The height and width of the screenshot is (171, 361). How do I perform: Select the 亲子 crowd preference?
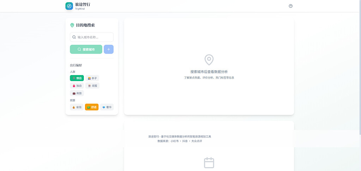[92, 78]
